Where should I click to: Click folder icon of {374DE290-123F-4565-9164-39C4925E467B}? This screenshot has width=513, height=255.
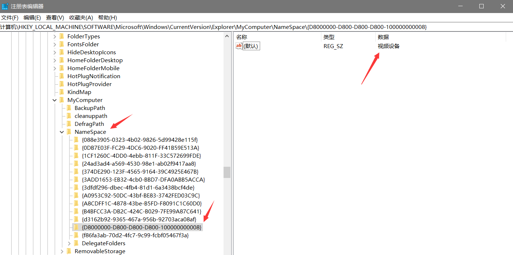(x=76, y=171)
